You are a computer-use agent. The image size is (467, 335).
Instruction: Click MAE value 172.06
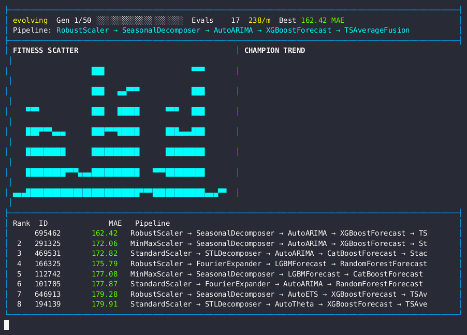click(x=105, y=243)
